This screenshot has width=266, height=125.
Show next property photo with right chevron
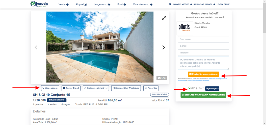[x=164, y=48]
